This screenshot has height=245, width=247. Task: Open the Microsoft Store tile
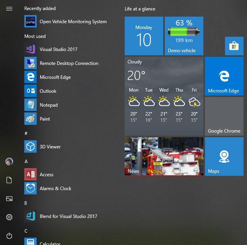[x=234, y=46]
